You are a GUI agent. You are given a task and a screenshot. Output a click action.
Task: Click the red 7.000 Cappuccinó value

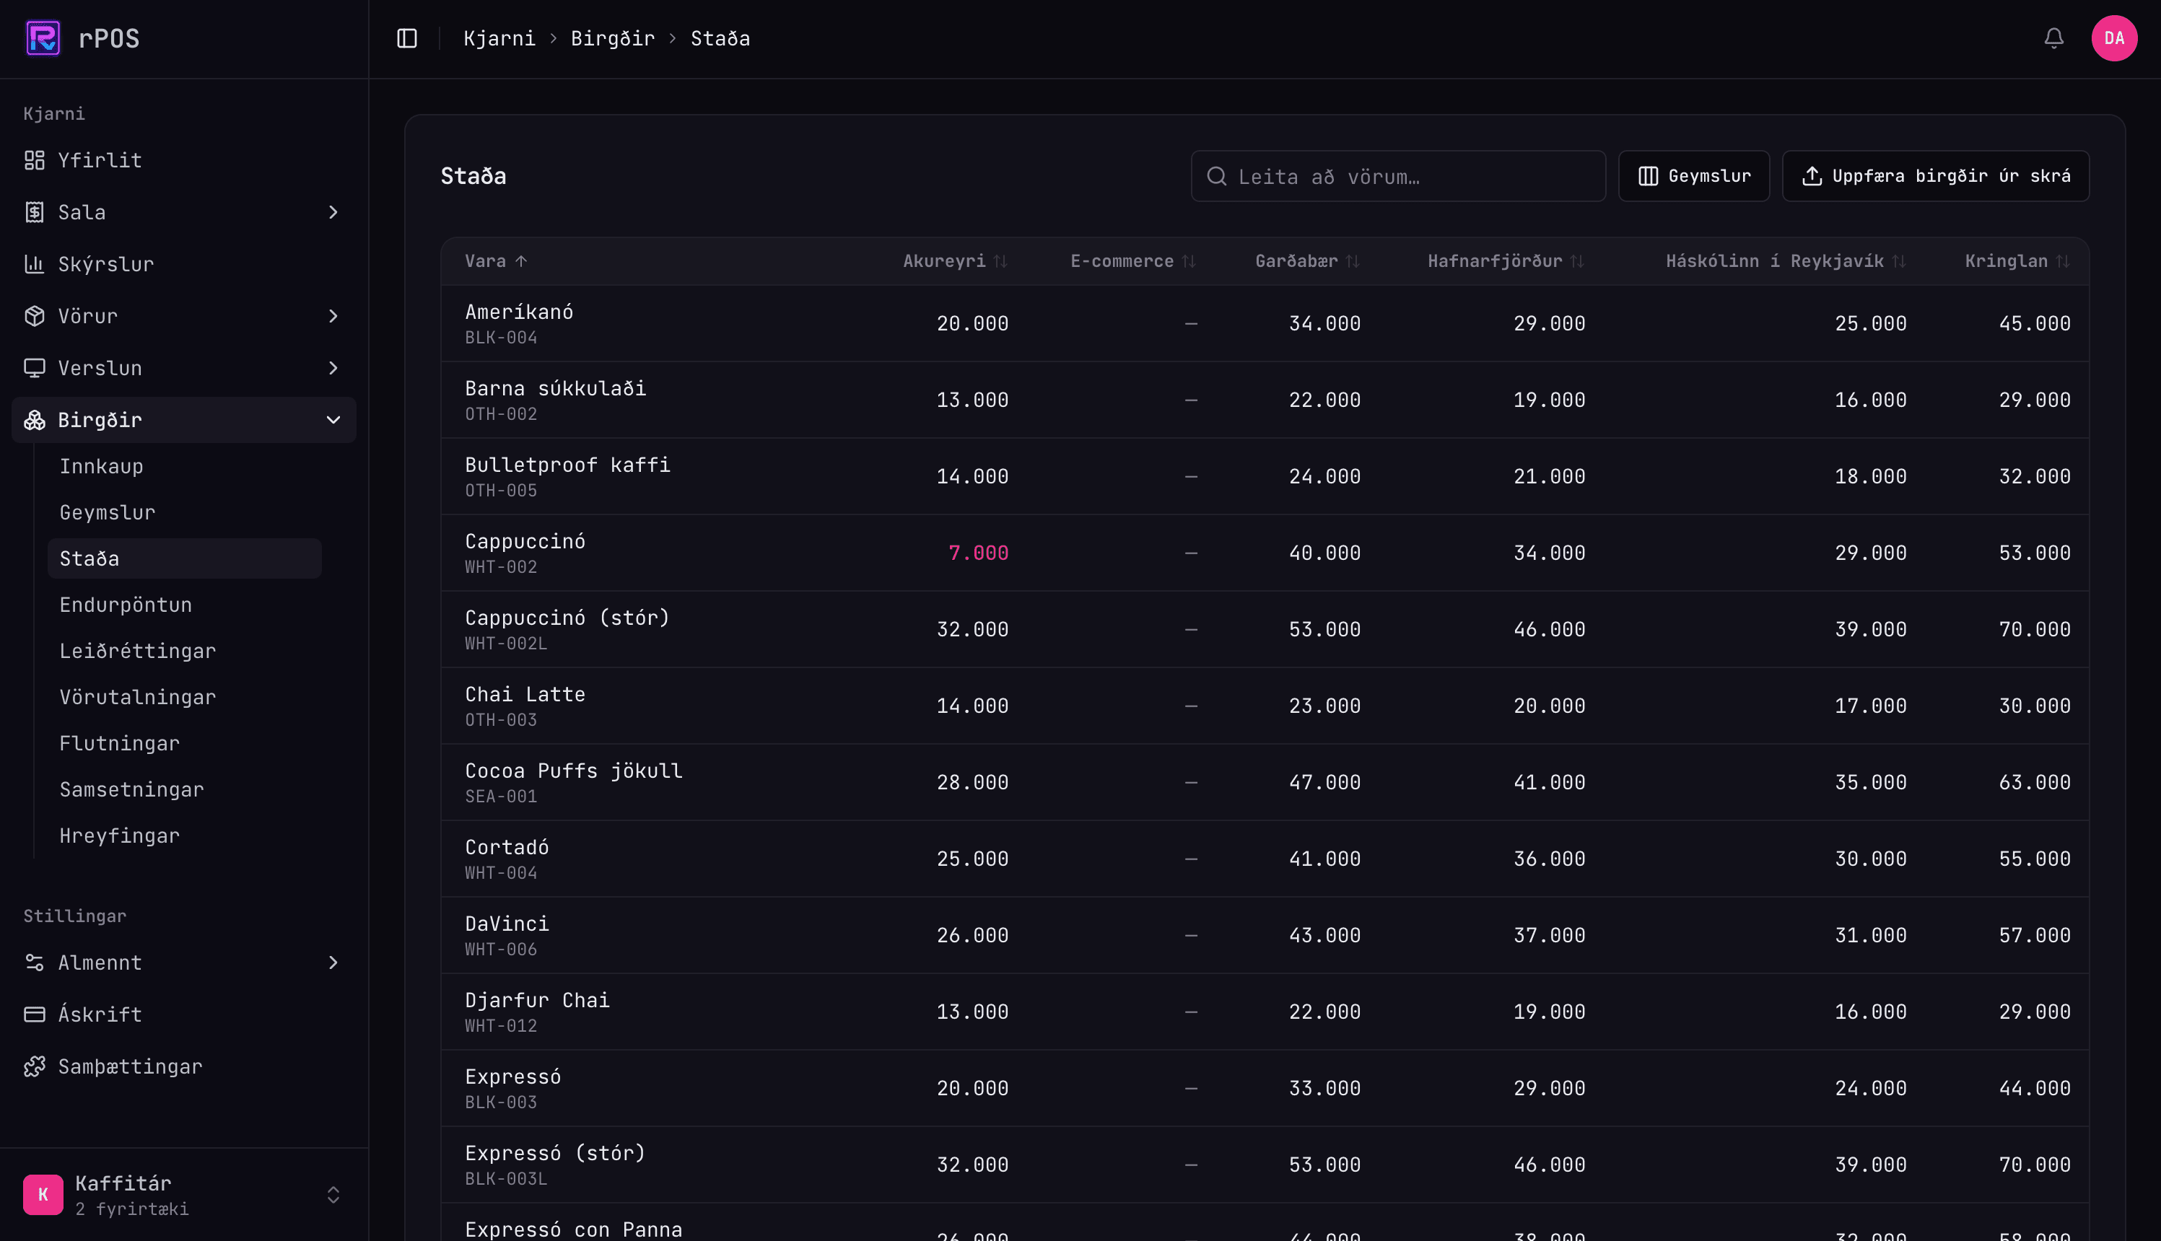click(978, 553)
